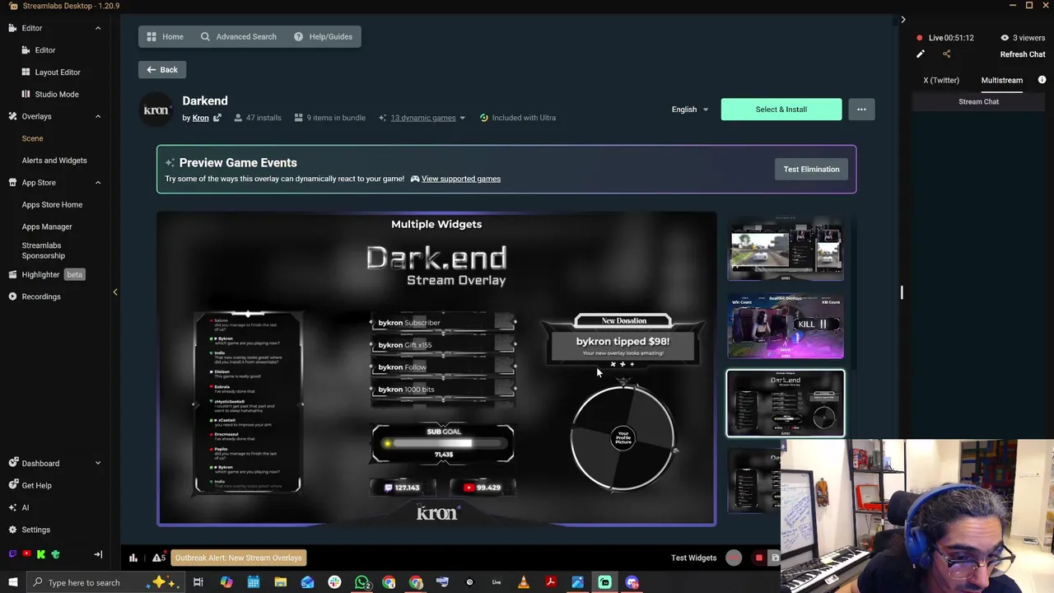
Task: Open Settings gear in sidebar
Action: coord(12,530)
